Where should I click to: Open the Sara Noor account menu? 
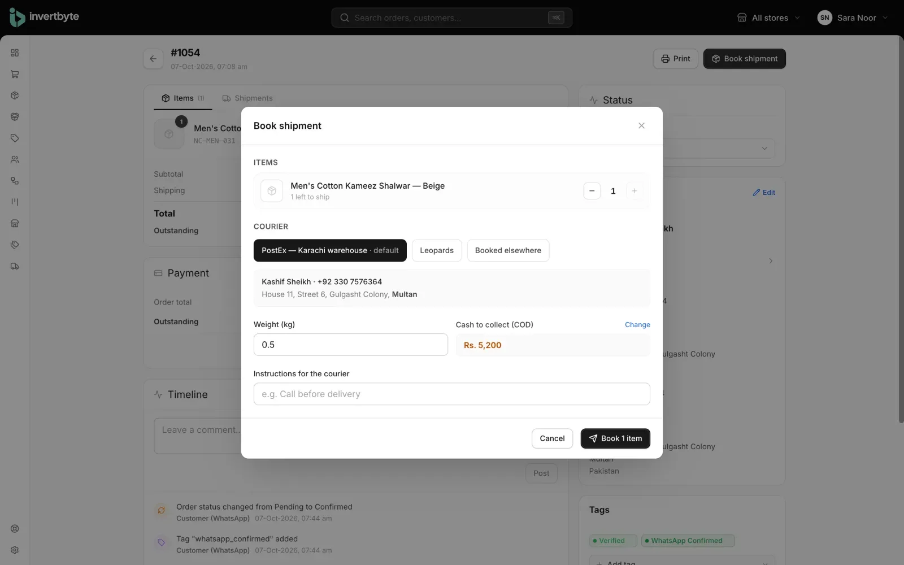coord(853,18)
